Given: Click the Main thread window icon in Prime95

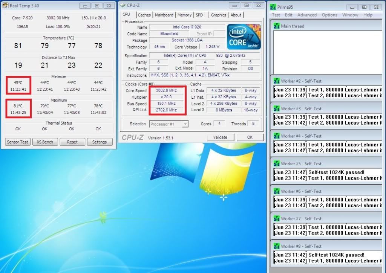Looking at the screenshot, I should [x=276, y=26].
